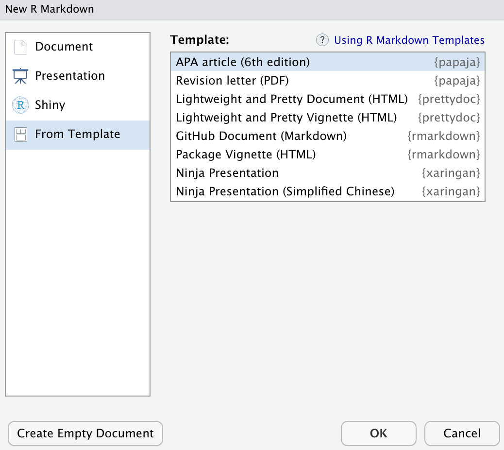This screenshot has height=450, width=504.
Task: Pick GitHub Document (Markdown) template
Action: click(x=328, y=136)
